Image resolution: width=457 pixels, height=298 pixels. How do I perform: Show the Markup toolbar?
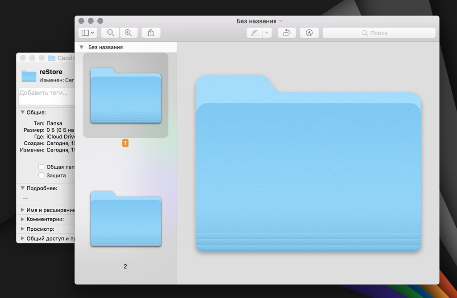click(309, 33)
